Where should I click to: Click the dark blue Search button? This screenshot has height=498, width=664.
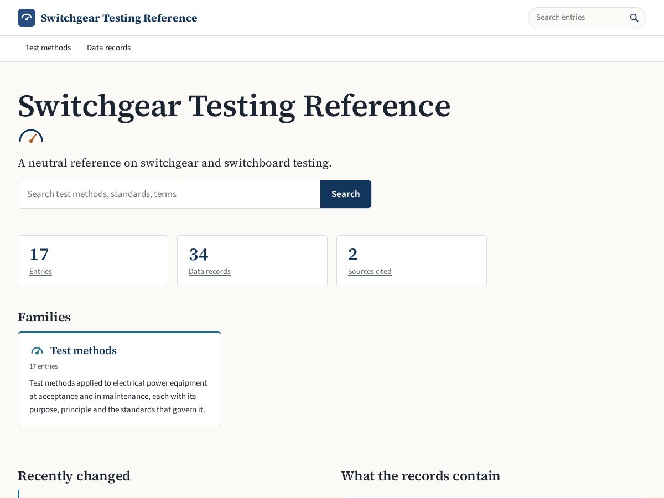click(x=346, y=194)
